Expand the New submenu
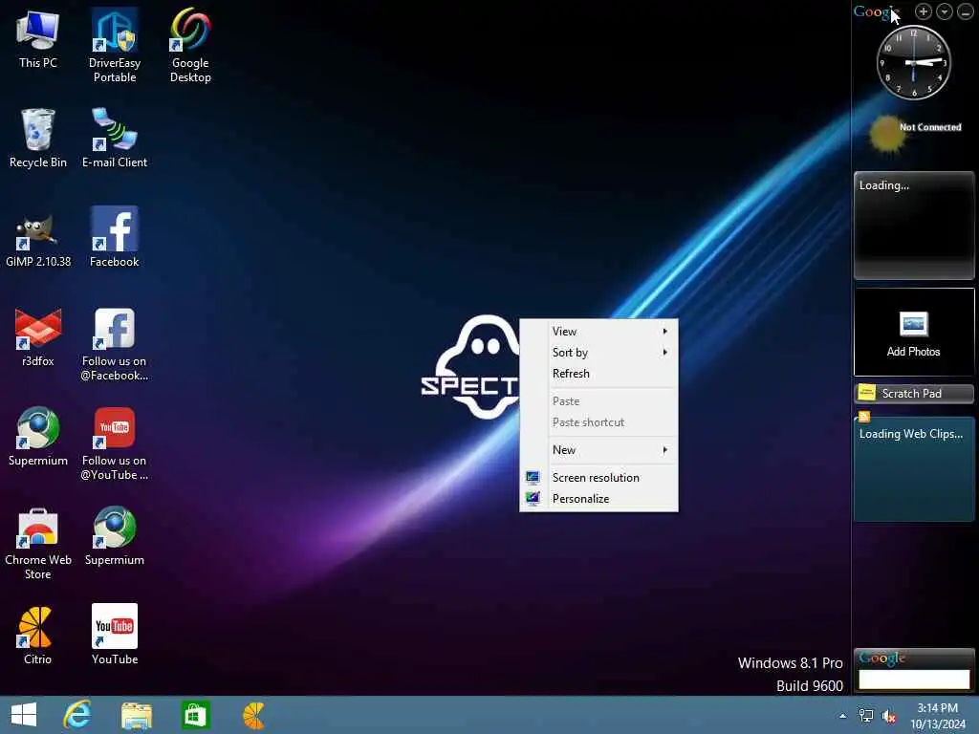The height and width of the screenshot is (734, 979). (598, 450)
